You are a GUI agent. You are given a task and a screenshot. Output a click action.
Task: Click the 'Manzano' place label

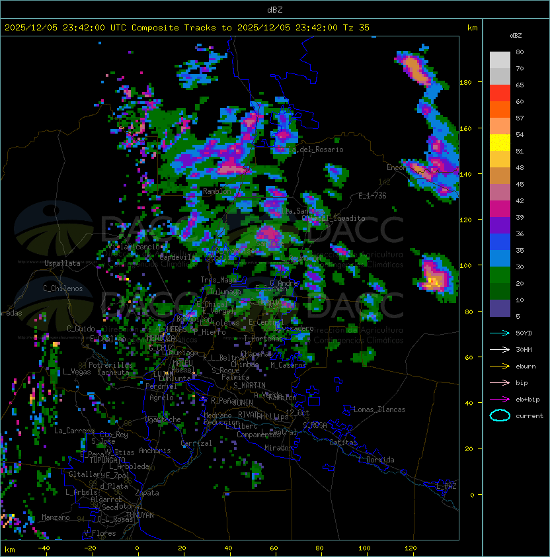(56, 517)
